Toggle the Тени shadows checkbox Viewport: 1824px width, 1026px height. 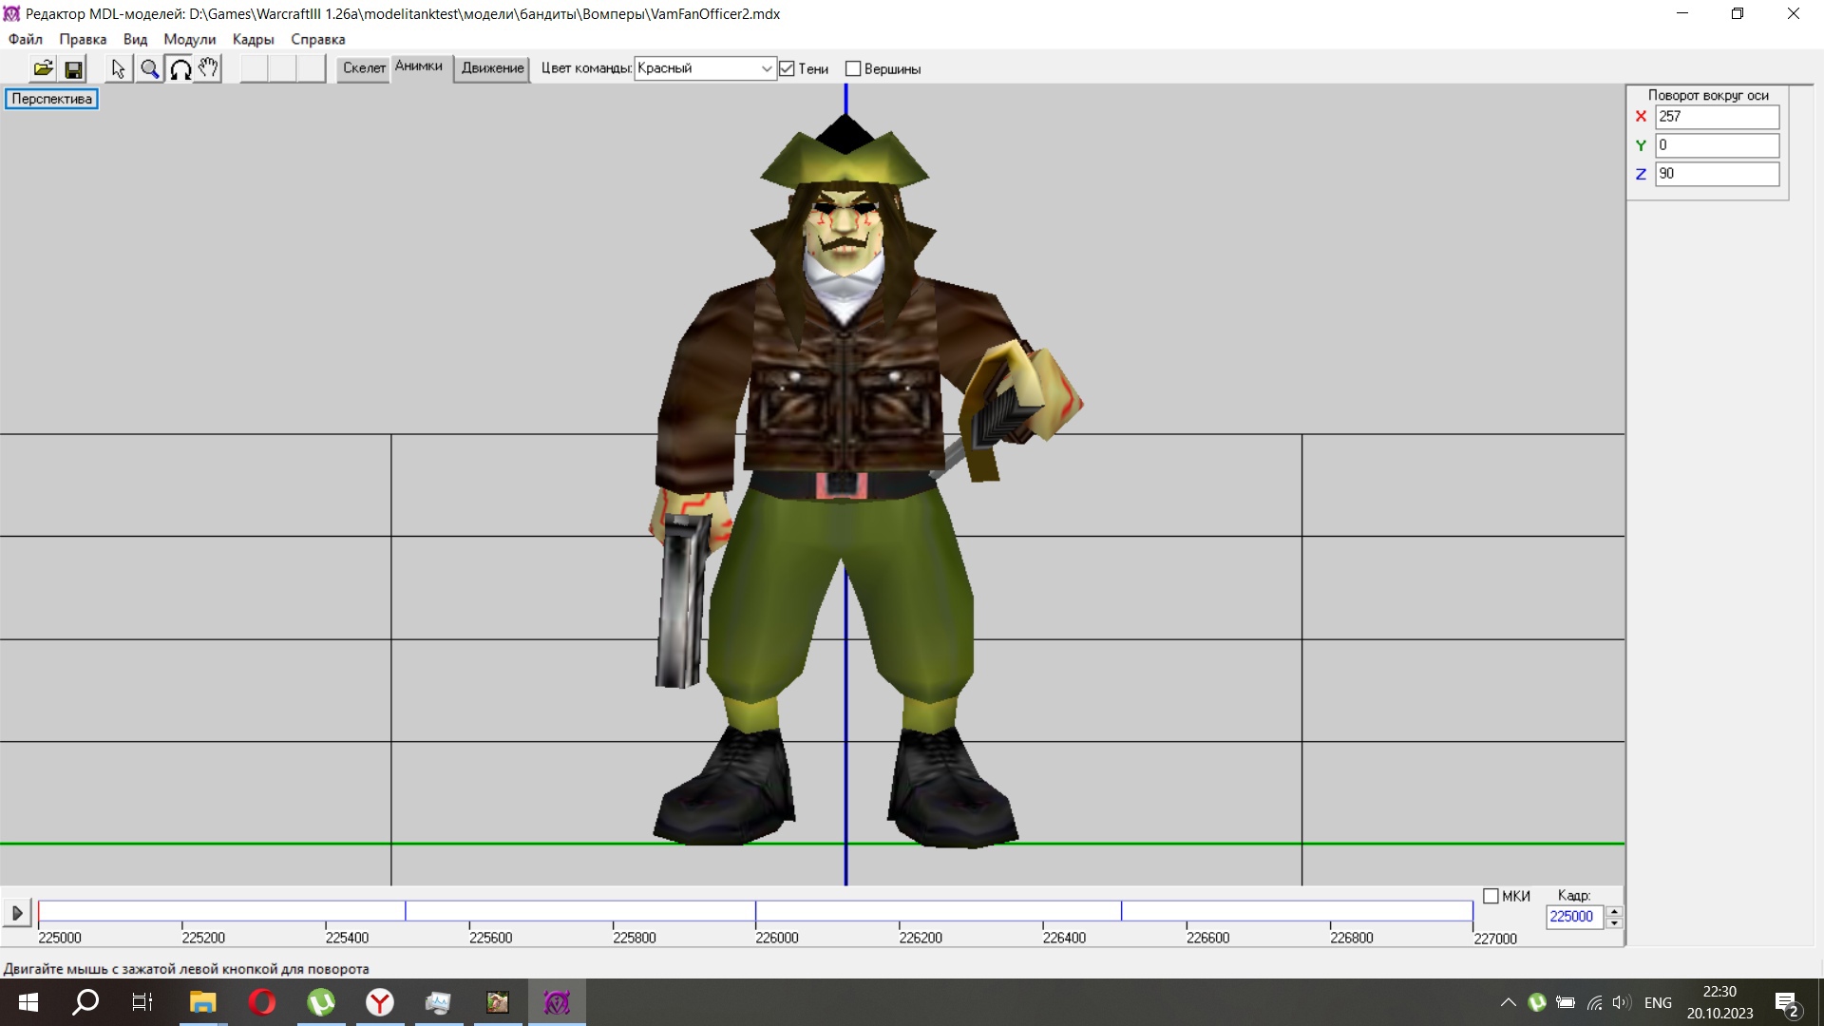tap(787, 68)
